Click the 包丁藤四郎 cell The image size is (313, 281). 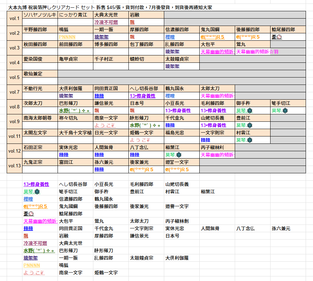click(x=146, y=44)
